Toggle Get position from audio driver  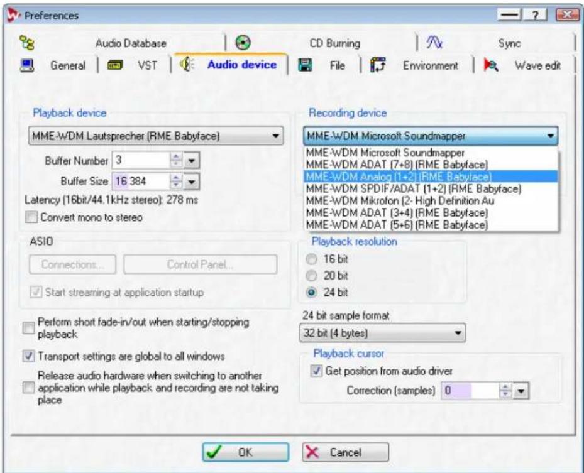pyautogui.click(x=316, y=371)
